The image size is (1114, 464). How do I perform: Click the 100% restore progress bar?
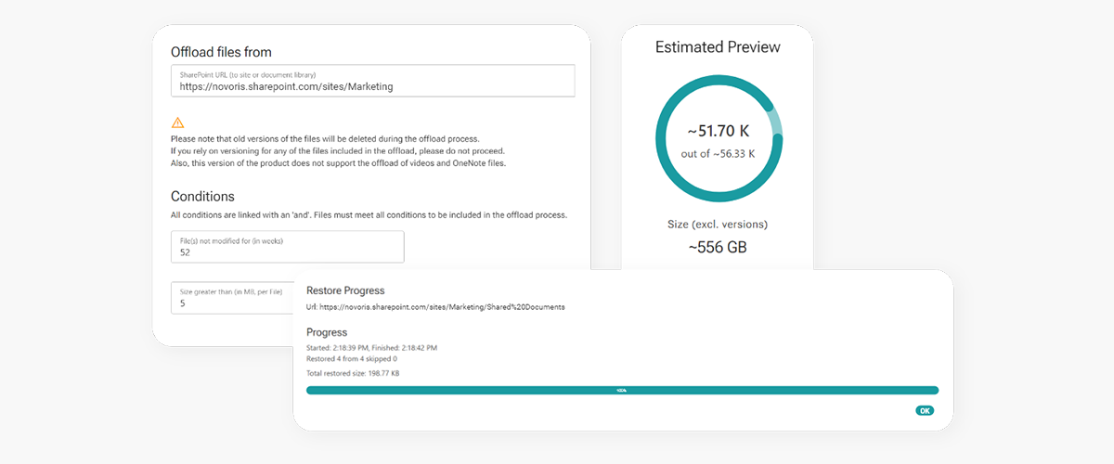(622, 391)
